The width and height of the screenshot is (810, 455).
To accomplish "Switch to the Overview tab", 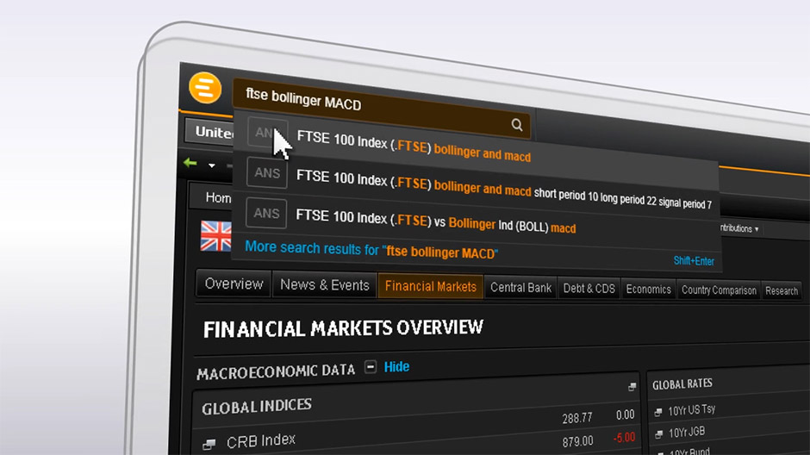I will 234,284.
